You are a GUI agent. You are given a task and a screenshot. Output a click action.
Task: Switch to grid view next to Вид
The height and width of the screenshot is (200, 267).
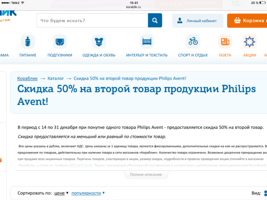point(265,193)
